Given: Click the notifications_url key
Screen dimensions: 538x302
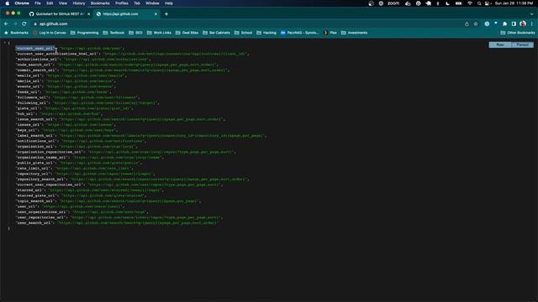Looking at the screenshot, I should point(36,141).
